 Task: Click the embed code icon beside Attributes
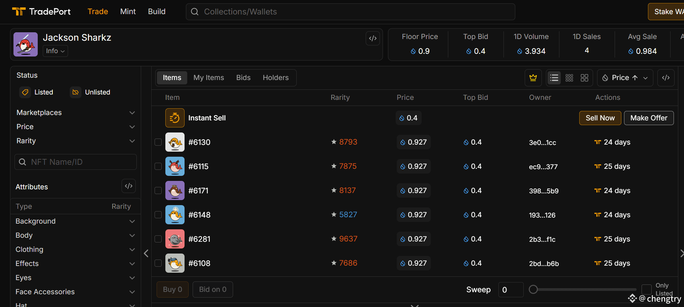129,186
